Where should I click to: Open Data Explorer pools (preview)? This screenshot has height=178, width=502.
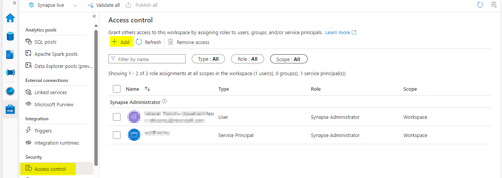pos(63,66)
